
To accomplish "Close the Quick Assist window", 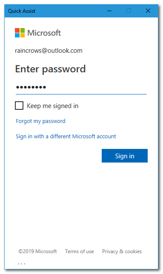I will [148, 11].
